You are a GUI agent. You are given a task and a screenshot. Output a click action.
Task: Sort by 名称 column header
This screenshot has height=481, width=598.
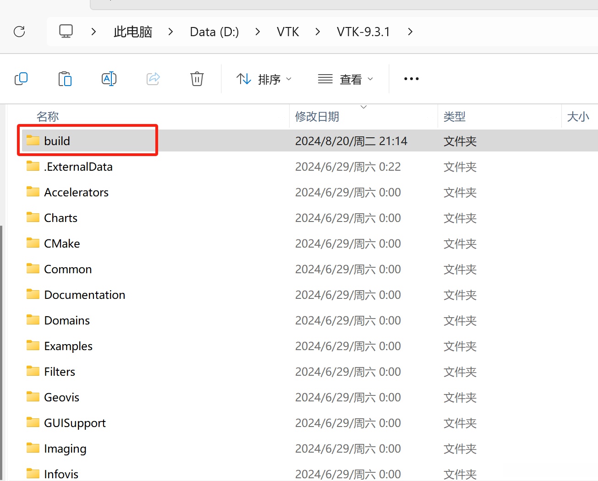click(x=48, y=117)
